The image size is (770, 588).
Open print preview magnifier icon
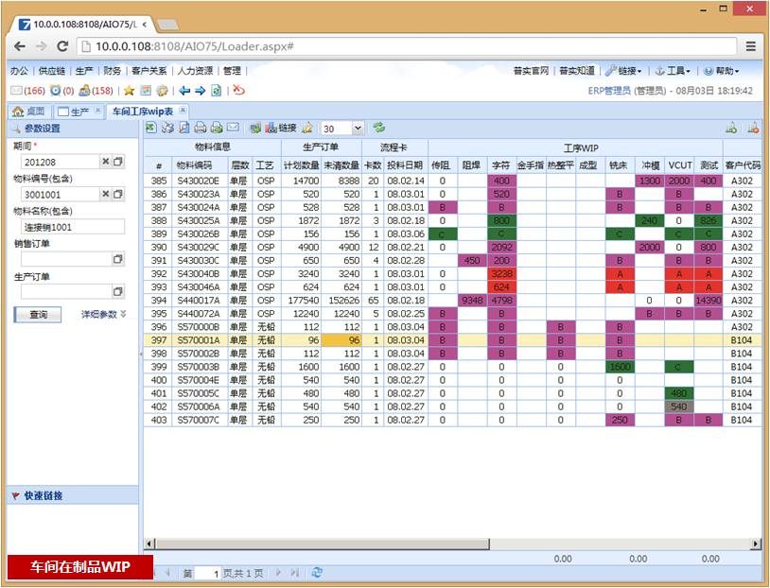[x=184, y=128]
